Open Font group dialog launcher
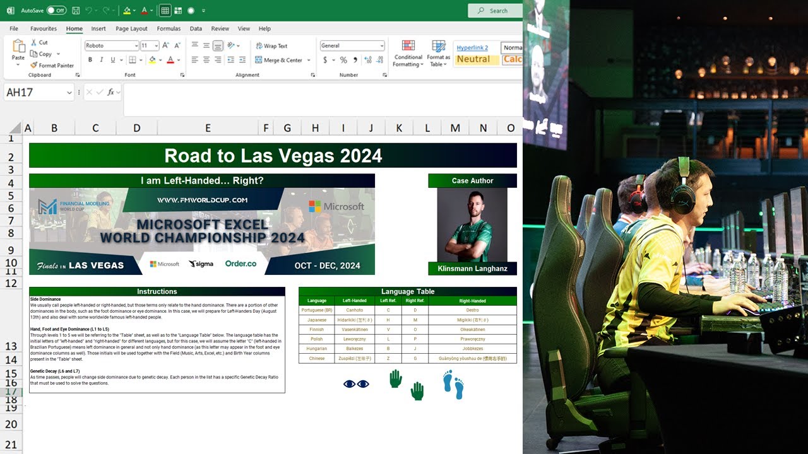808x454 pixels. [182, 75]
